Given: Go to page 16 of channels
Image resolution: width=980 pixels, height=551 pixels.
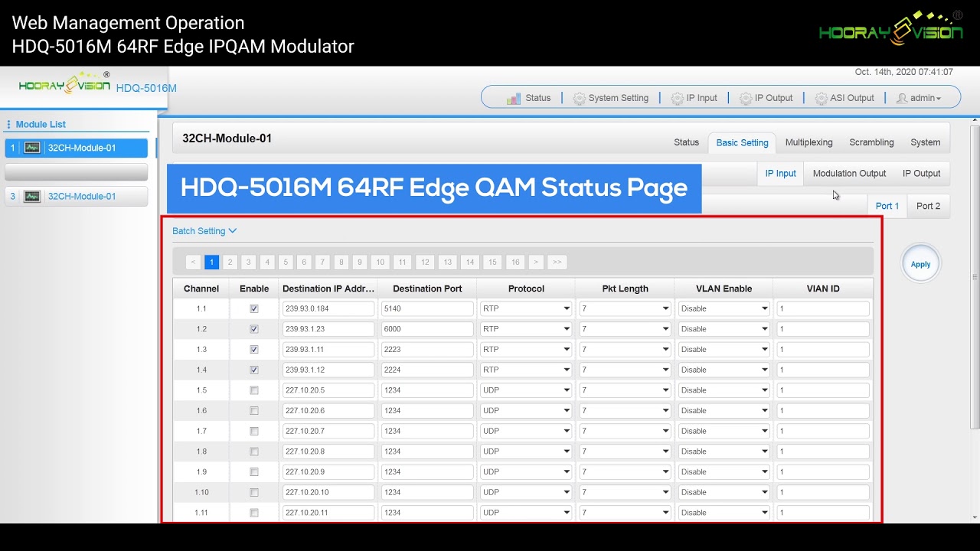Looking at the screenshot, I should [x=515, y=262].
